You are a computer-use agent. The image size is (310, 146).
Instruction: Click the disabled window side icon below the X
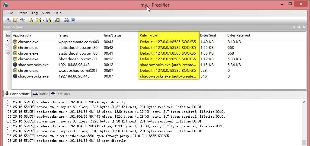pos(7,52)
